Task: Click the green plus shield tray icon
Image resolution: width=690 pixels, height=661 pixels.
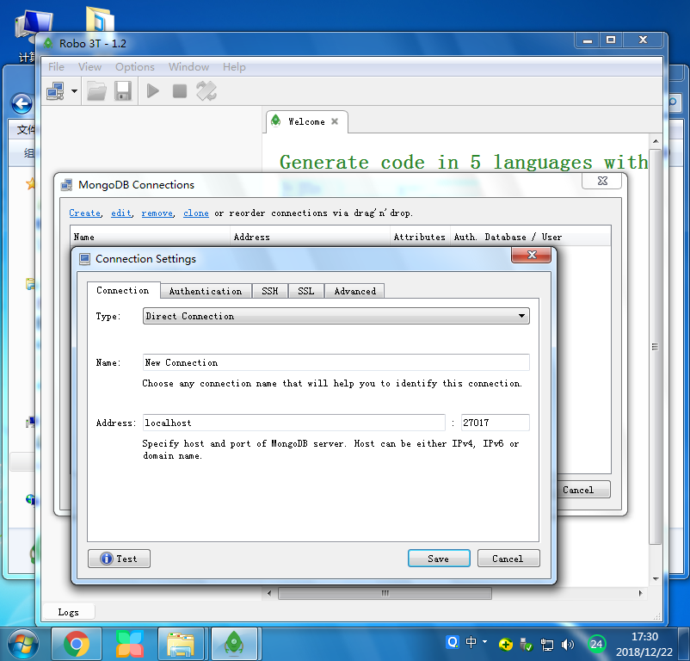Action: pos(506,645)
